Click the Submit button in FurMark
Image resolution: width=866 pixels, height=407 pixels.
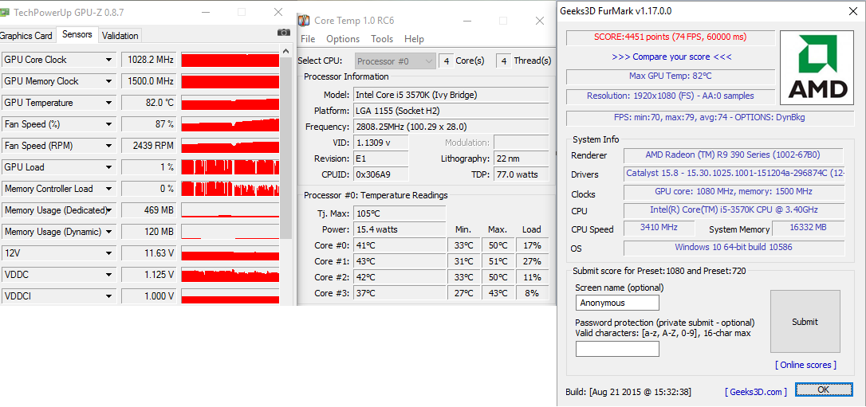tap(805, 322)
